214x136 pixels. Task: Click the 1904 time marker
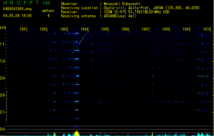(84, 29)
